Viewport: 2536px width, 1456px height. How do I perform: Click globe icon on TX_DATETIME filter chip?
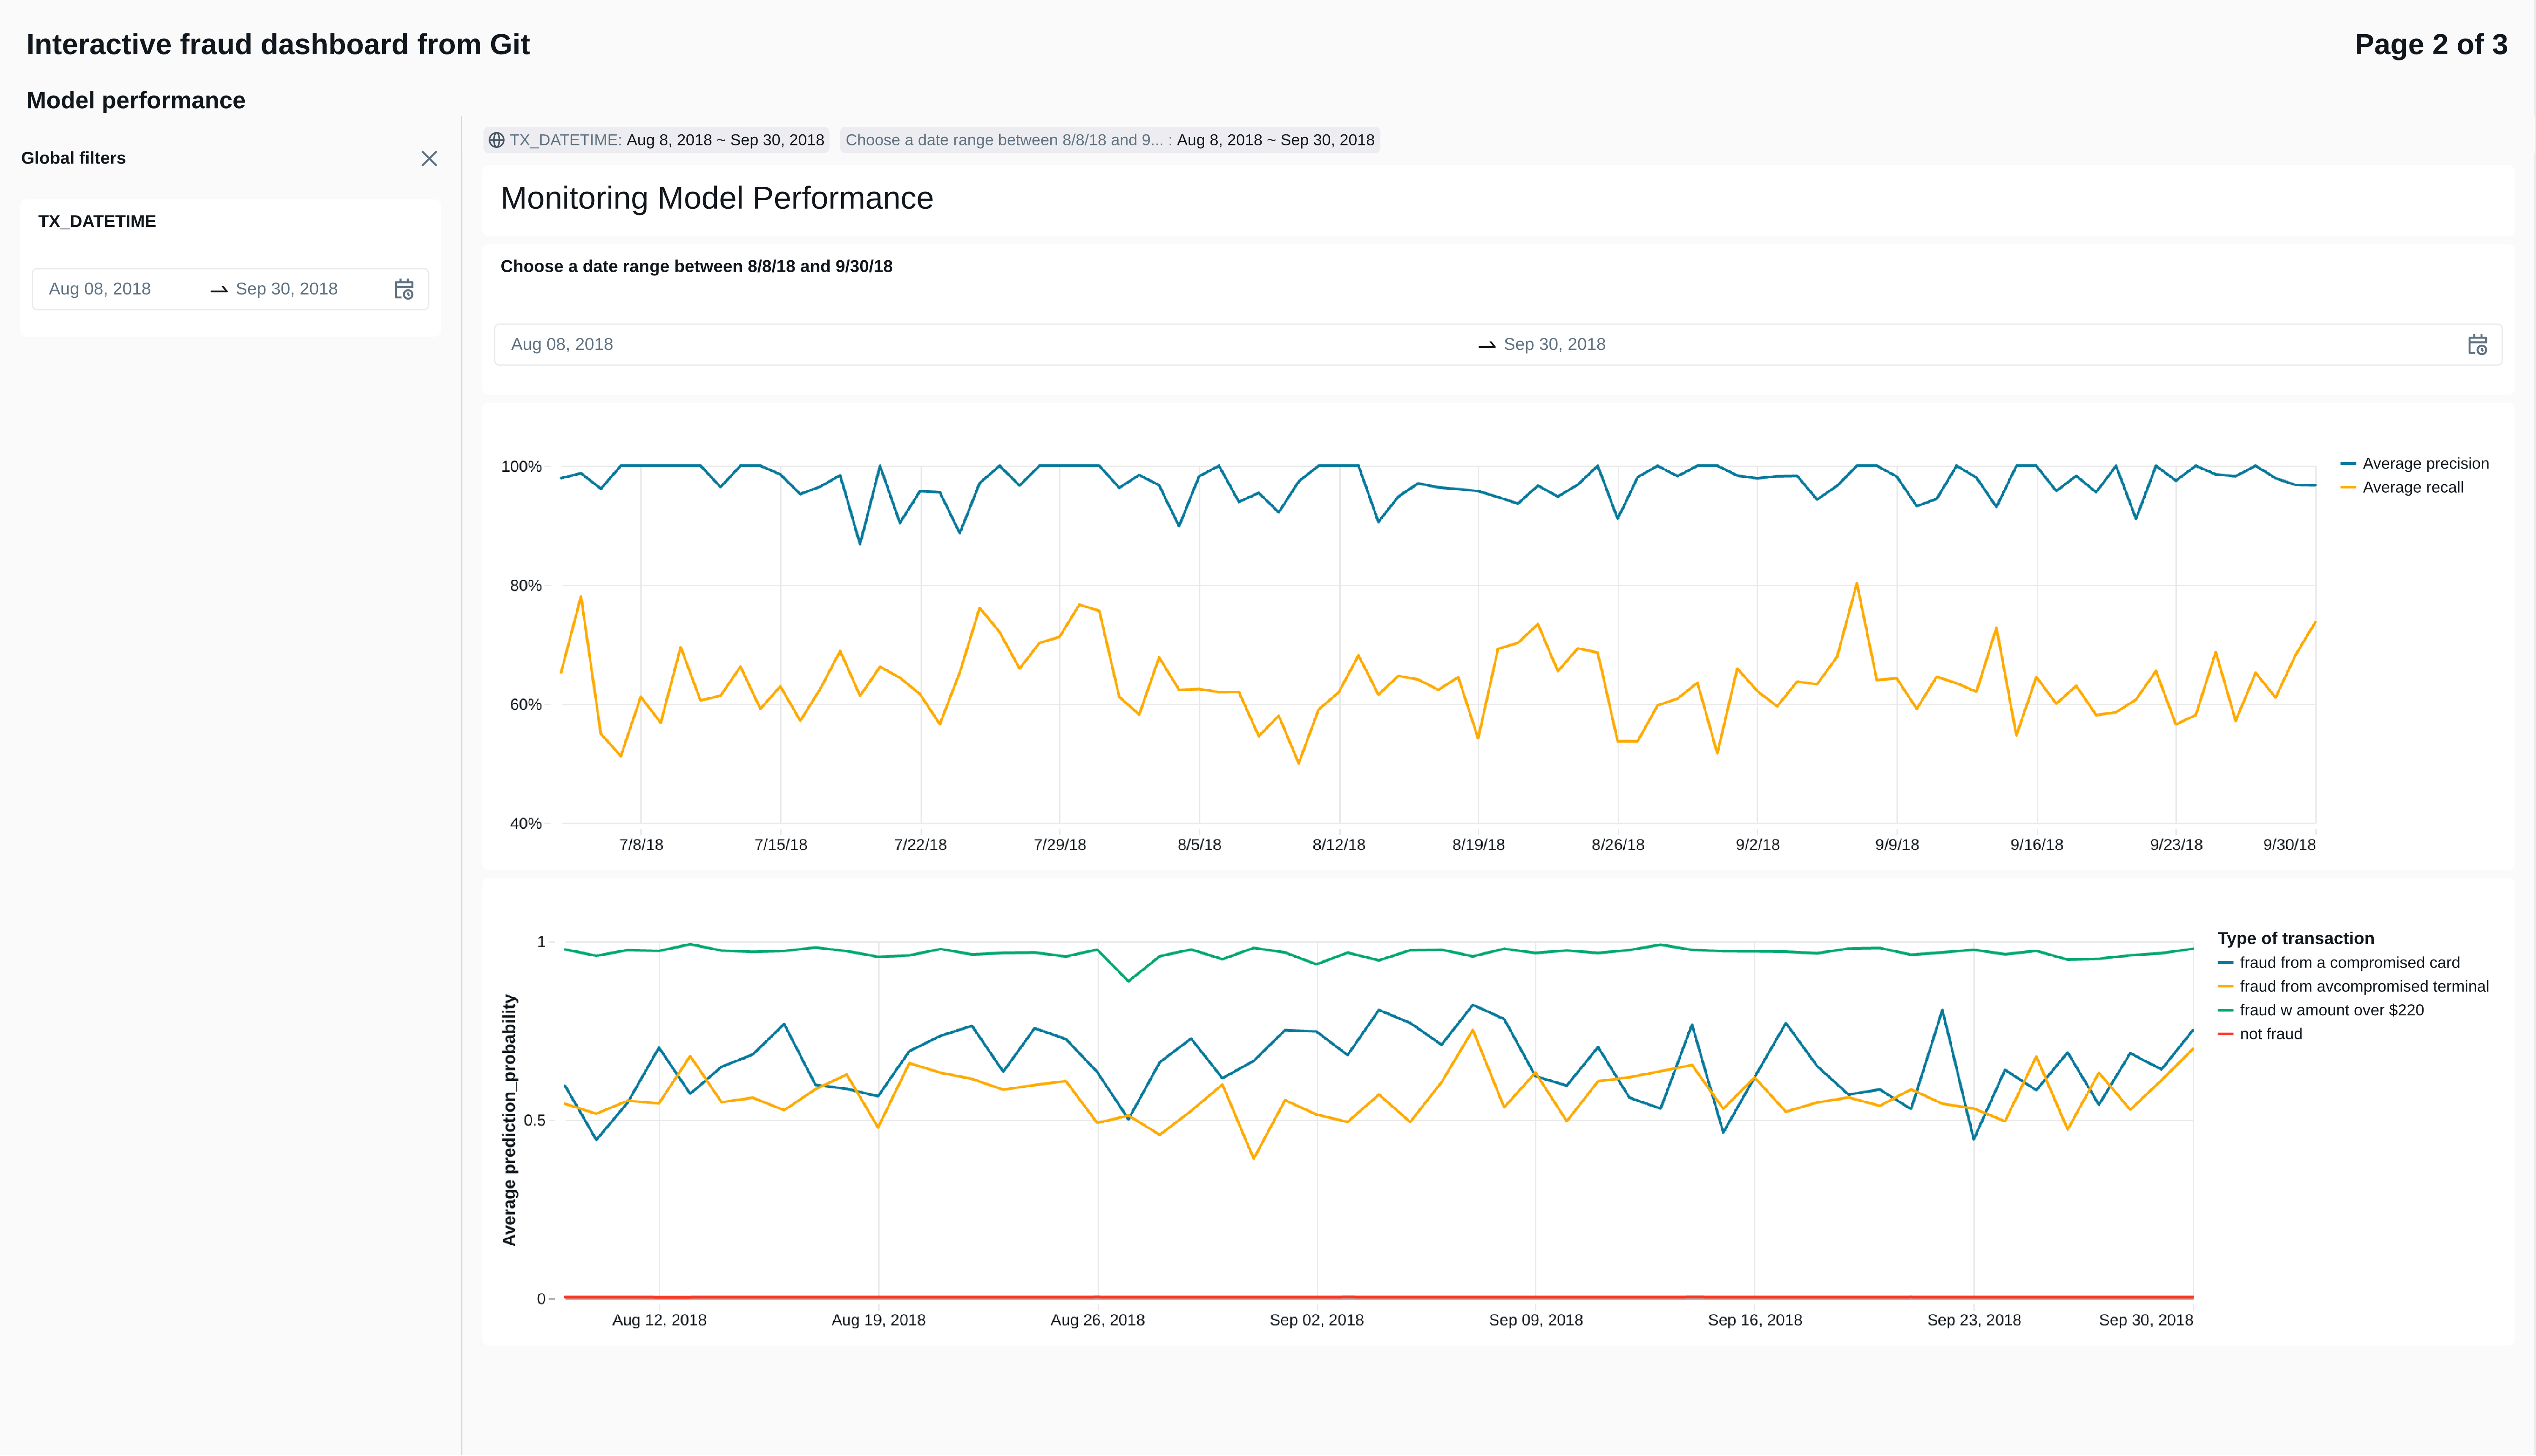click(x=496, y=140)
